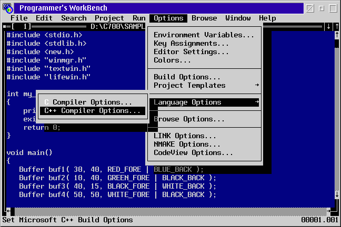Click the #include <stdlib.h> line

46,44
